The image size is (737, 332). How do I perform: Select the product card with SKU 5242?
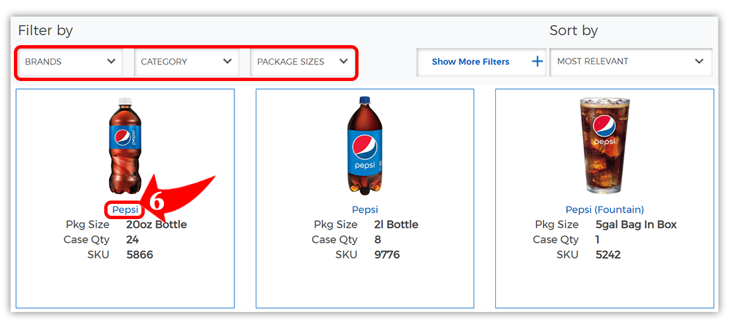point(604,279)
